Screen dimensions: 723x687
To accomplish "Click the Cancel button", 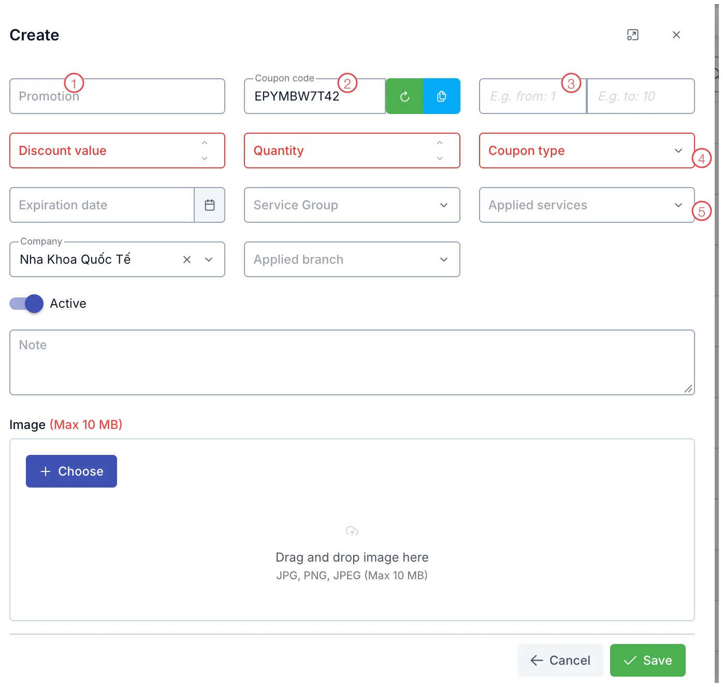I will click(x=560, y=661).
